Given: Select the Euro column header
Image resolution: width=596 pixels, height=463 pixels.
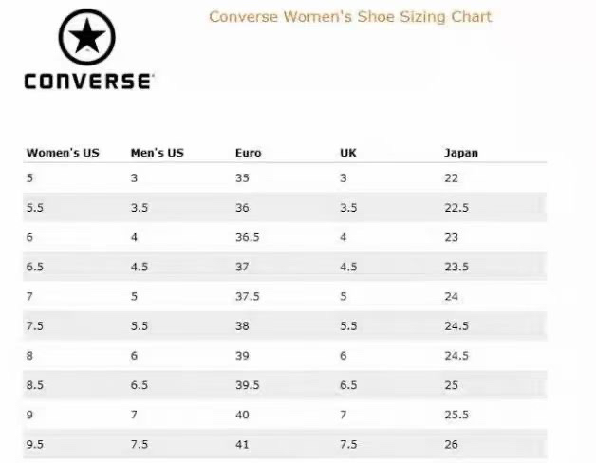Looking at the screenshot, I should pos(249,153).
